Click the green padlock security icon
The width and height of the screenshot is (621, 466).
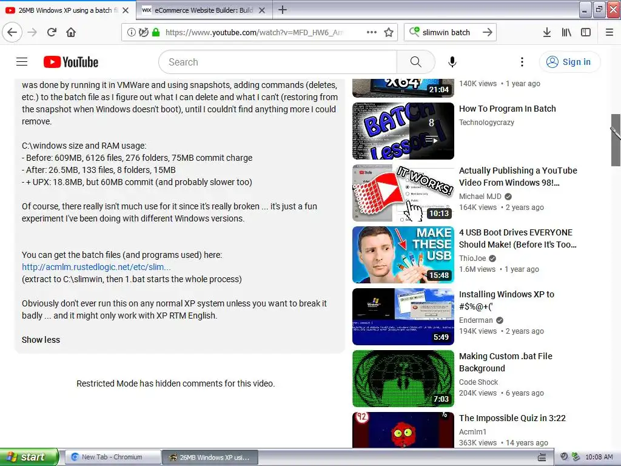pos(156,32)
